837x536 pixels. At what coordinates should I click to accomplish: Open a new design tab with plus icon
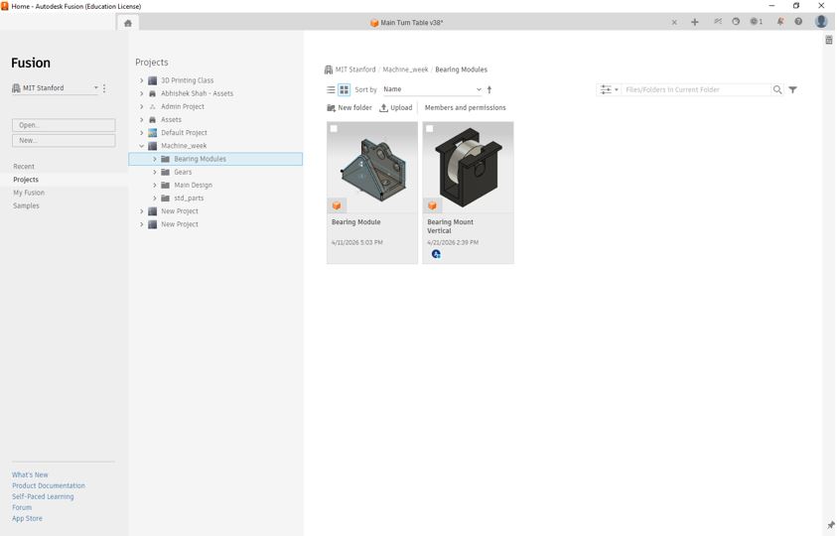[694, 22]
